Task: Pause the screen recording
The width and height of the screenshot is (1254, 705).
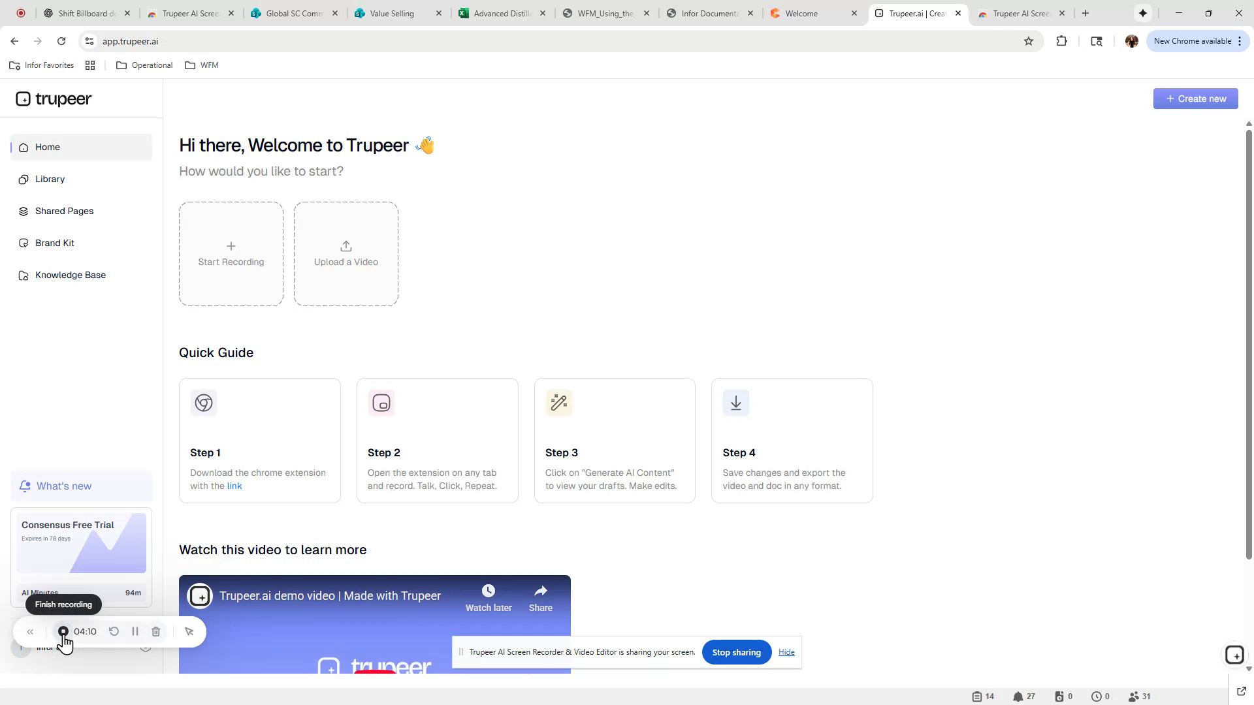Action: pyautogui.click(x=135, y=631)
